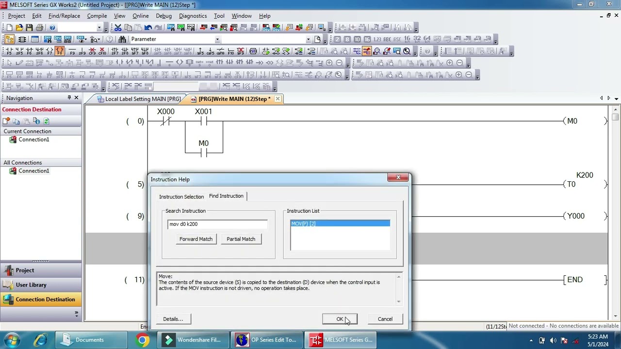
Task: Click the first icon under Connection Destination
Action: pos(6,121)
